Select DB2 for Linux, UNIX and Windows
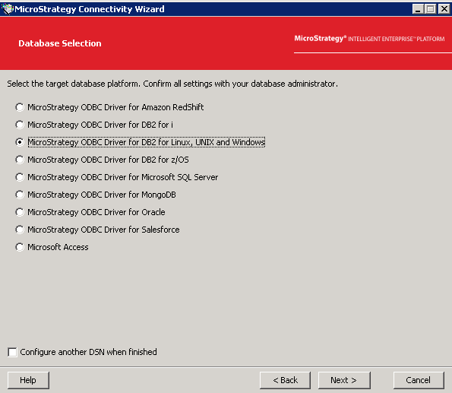Image resolution: width=452 pixels, height=393 pixels. pos(141,142)
